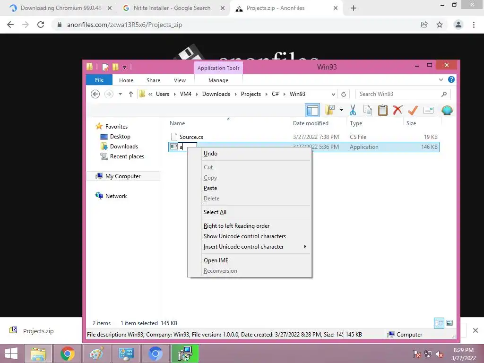
Task: Switch to large icons view icon
Action: pyautogui.click(x=449, y=323)
